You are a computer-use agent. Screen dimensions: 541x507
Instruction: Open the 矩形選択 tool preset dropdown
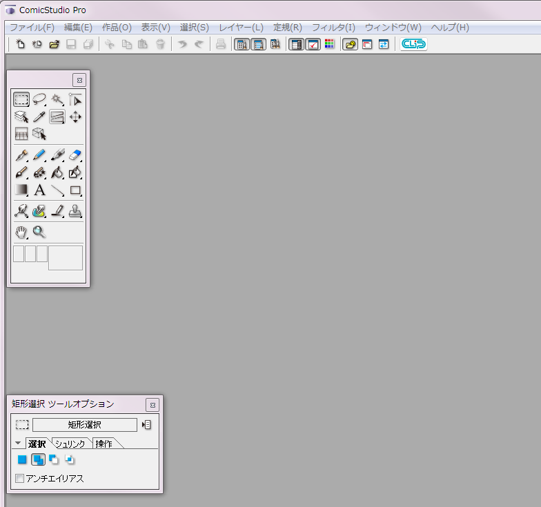[x=84, y=425]
